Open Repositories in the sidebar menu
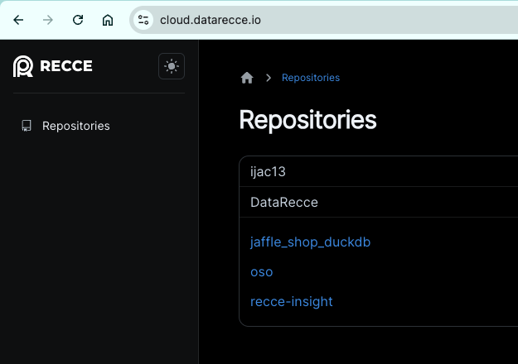Image resolution: width=518 pixels, height=364 pixels. (76, 126)
